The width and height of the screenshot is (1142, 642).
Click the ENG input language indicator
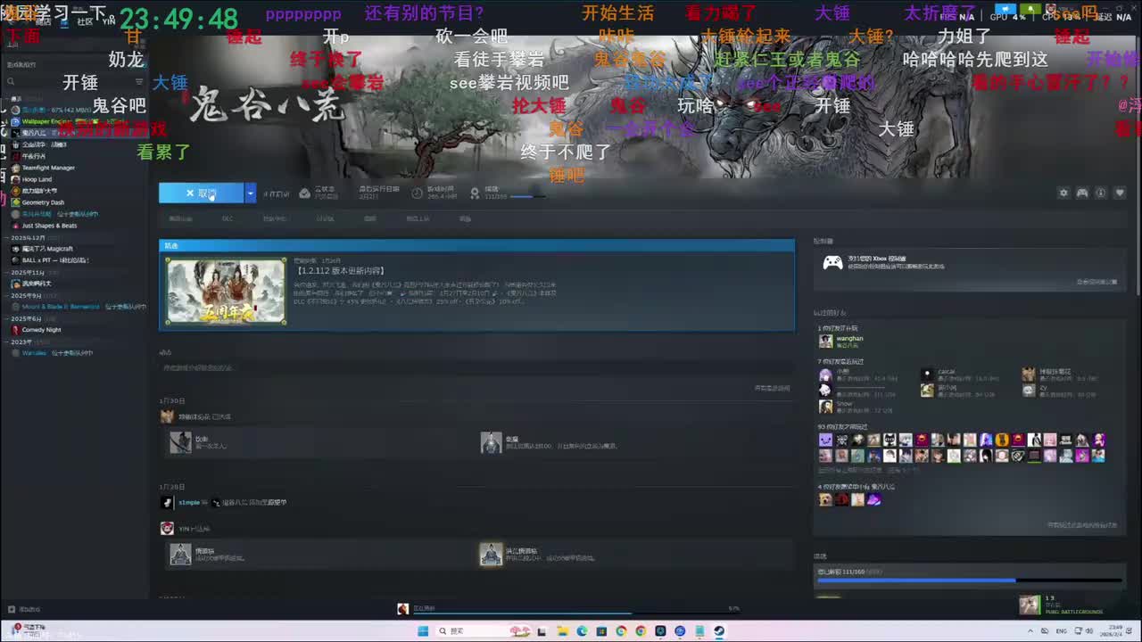[x=1062, y=631]
